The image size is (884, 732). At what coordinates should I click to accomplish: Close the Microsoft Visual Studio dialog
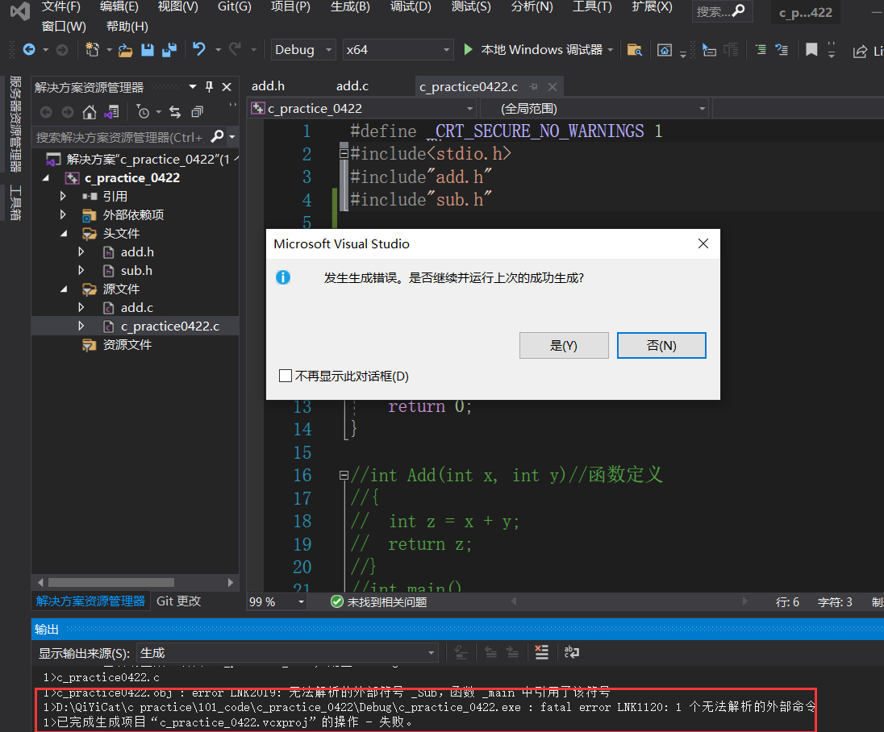[703, 243]
